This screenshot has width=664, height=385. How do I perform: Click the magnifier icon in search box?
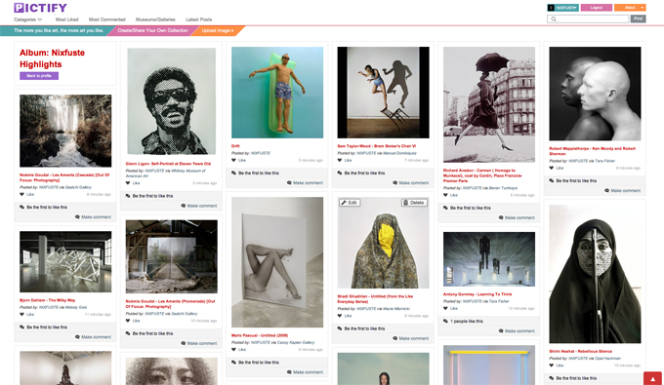coord(554,19)
